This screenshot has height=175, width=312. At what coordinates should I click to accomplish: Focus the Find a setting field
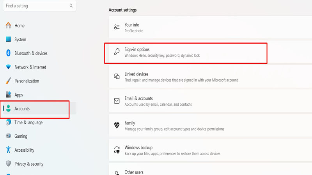click(x=40, y=5)
